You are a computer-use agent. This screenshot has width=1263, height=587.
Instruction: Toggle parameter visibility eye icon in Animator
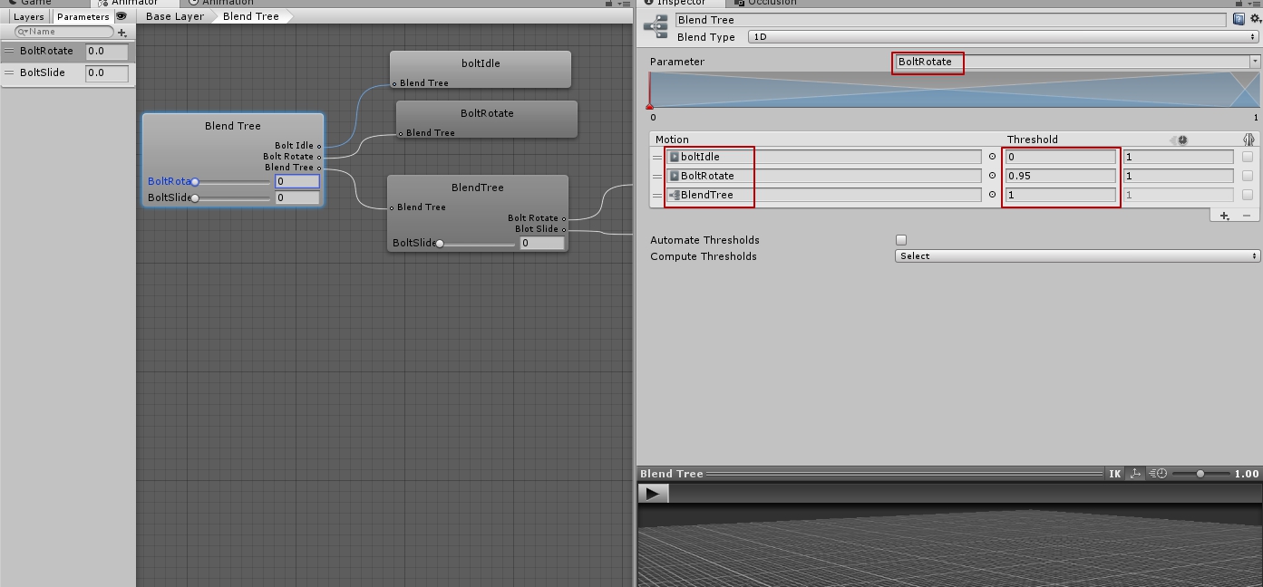coord(121,16)
